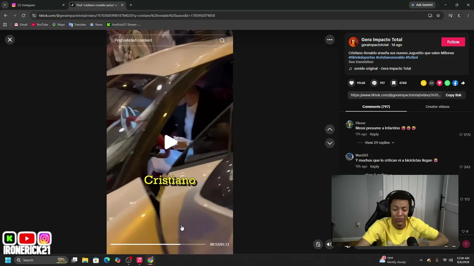The height and width of the screenshot is (266, 474).
Task: Open Microsoft Edge from the taskbar
Action: 107,260
